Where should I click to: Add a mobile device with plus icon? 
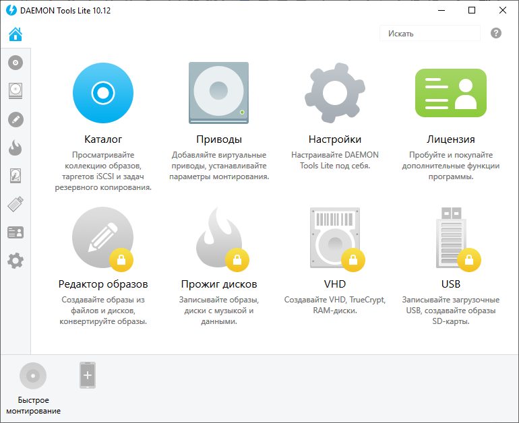point(88,375)
